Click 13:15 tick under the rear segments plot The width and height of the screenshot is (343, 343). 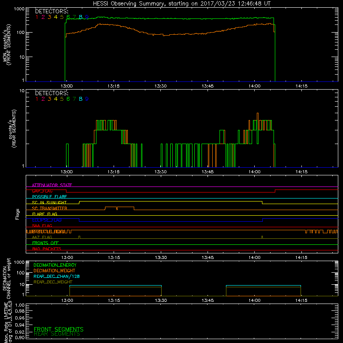pos(114,172)
